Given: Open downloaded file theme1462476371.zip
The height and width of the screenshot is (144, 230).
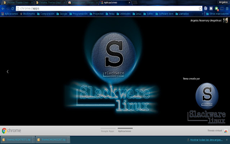Looking at the screenshot, I should (17, 140).
